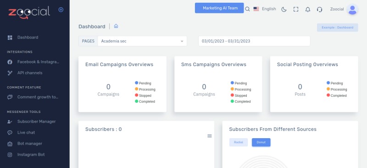Viewport: 367px width, 168px height.
Task: Click the Subscribers : 0 heading
Action: pyautogui.click(x=104, y=129)
